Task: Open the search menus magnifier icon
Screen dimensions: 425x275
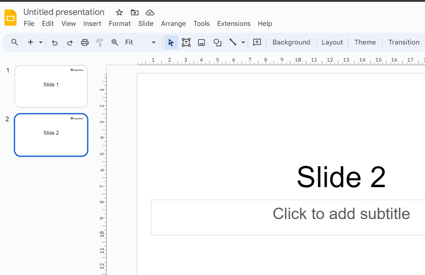Action: click(x=14, y=42)
